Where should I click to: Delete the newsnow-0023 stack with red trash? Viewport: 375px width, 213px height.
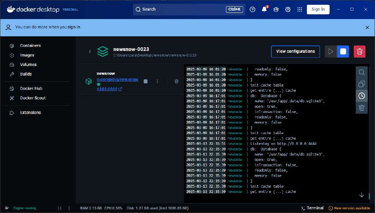tap(360, 51)
